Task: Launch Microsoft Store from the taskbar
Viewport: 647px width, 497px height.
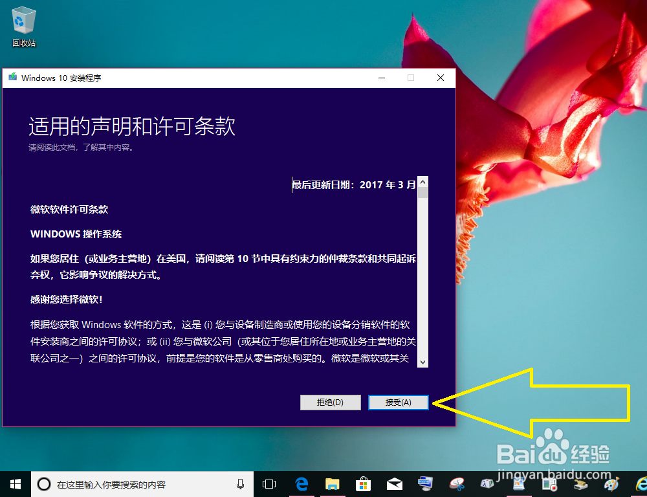Action: (x=363, y=484)
